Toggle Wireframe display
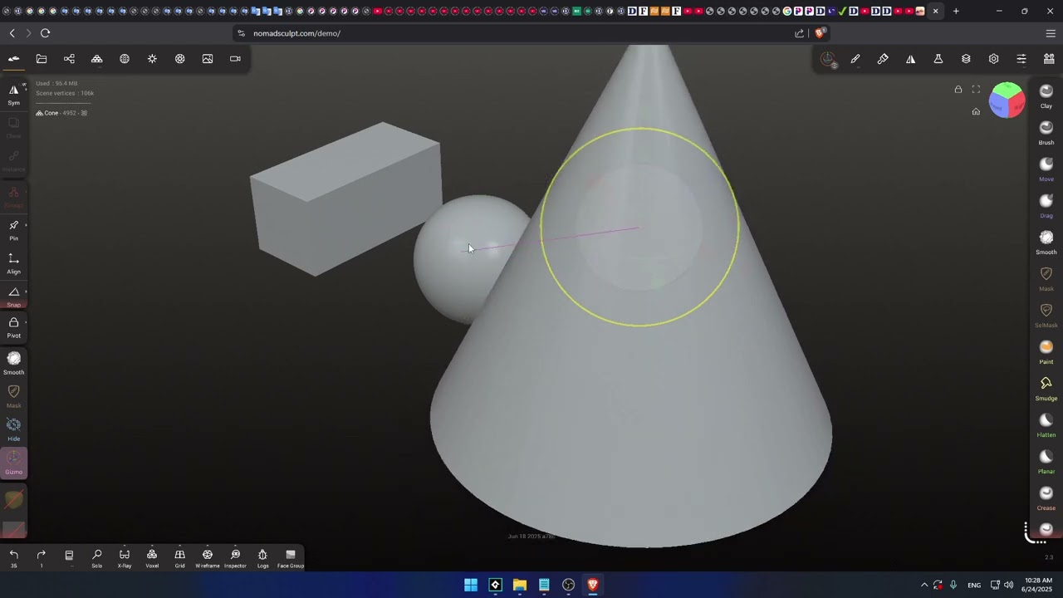The width and height of the screenshot is (1063, 598). click(x=208, y=558)
